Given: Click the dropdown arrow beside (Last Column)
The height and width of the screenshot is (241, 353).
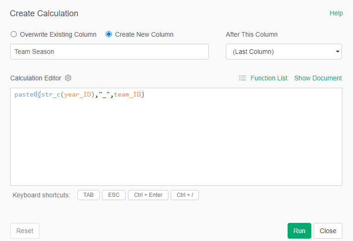Looking at the screenshot, I should [337, 52].
